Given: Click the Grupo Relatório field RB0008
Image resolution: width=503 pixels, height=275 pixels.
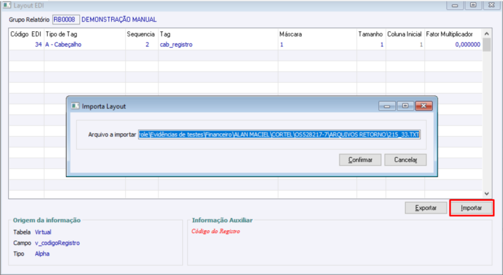Looking at the screenshot, I should point(66,19).
